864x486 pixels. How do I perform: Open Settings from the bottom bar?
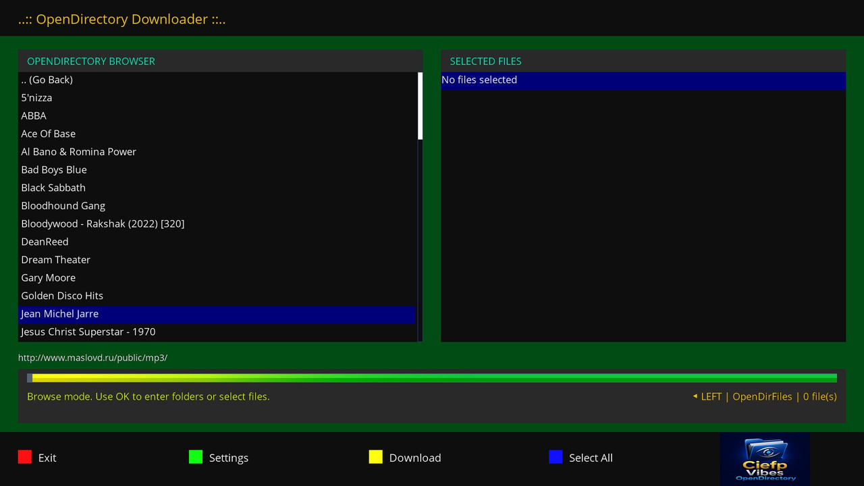229,458
